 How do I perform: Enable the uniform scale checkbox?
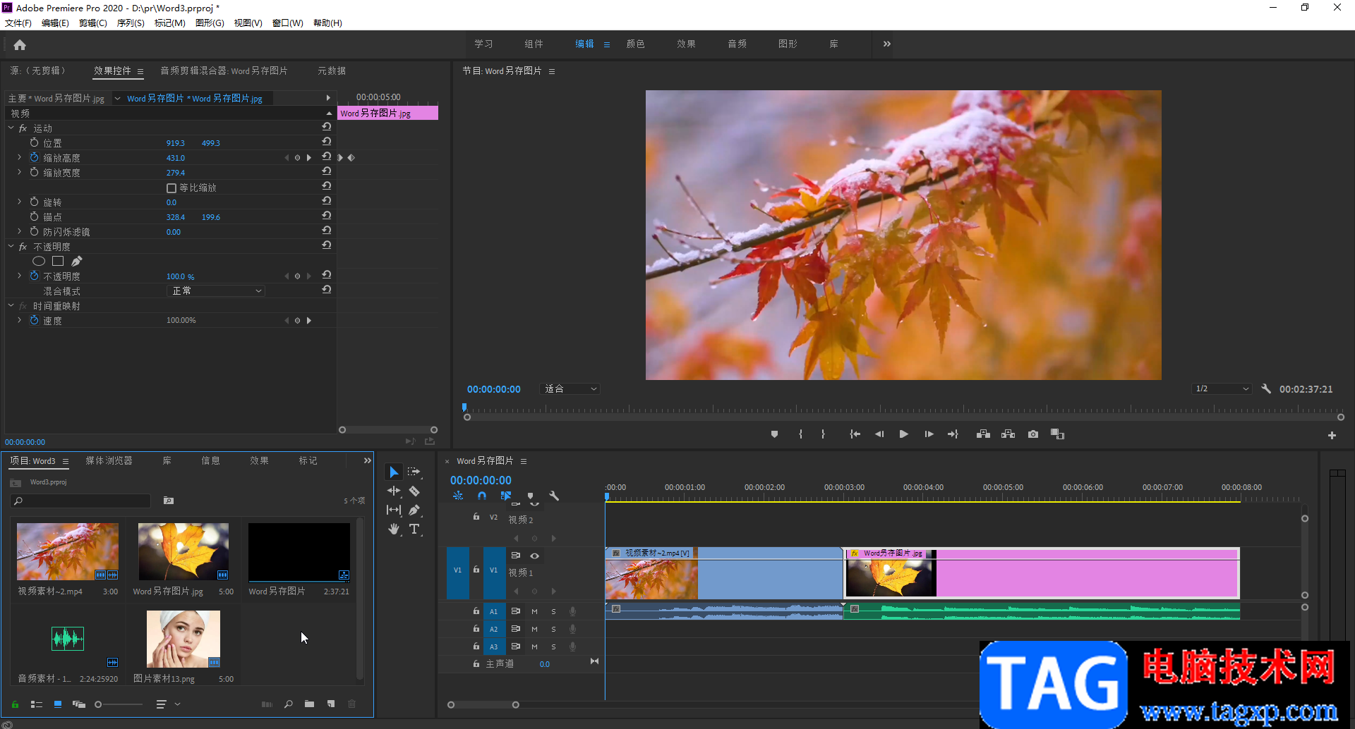(x=171, y=188)
